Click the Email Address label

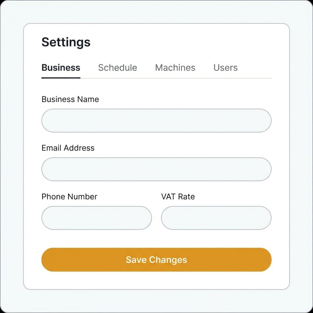68,148
